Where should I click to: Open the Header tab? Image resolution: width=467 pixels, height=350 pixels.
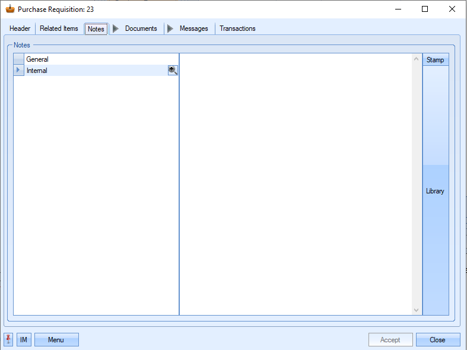click(x=20, y=28)
